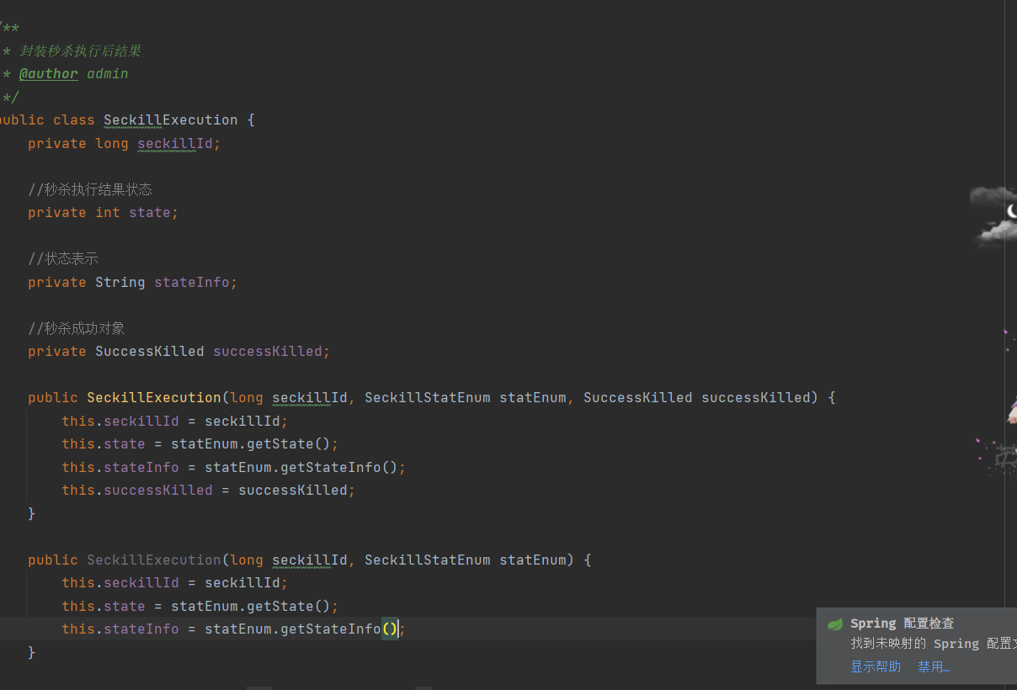The height and width of the screenshot is (690, 1017).
Task: Click the Javadoc text 封装秒杀执行后结果
Action: (x=80, y=51)
